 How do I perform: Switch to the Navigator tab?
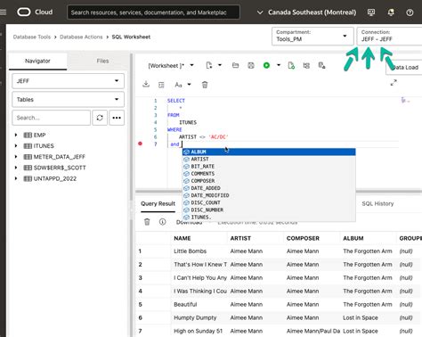[37, 61]
